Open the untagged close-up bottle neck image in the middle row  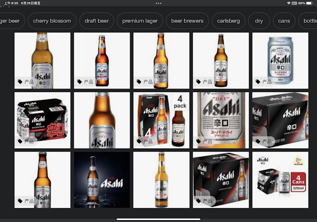pos(102,120)
